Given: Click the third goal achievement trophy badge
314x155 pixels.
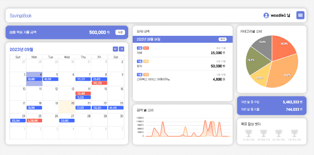Looking at the screenshot, I should tap(279, 133).
